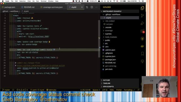This screenshot has height=102, width=181.
Task: Open the .env file
Action: click(120, 47)
